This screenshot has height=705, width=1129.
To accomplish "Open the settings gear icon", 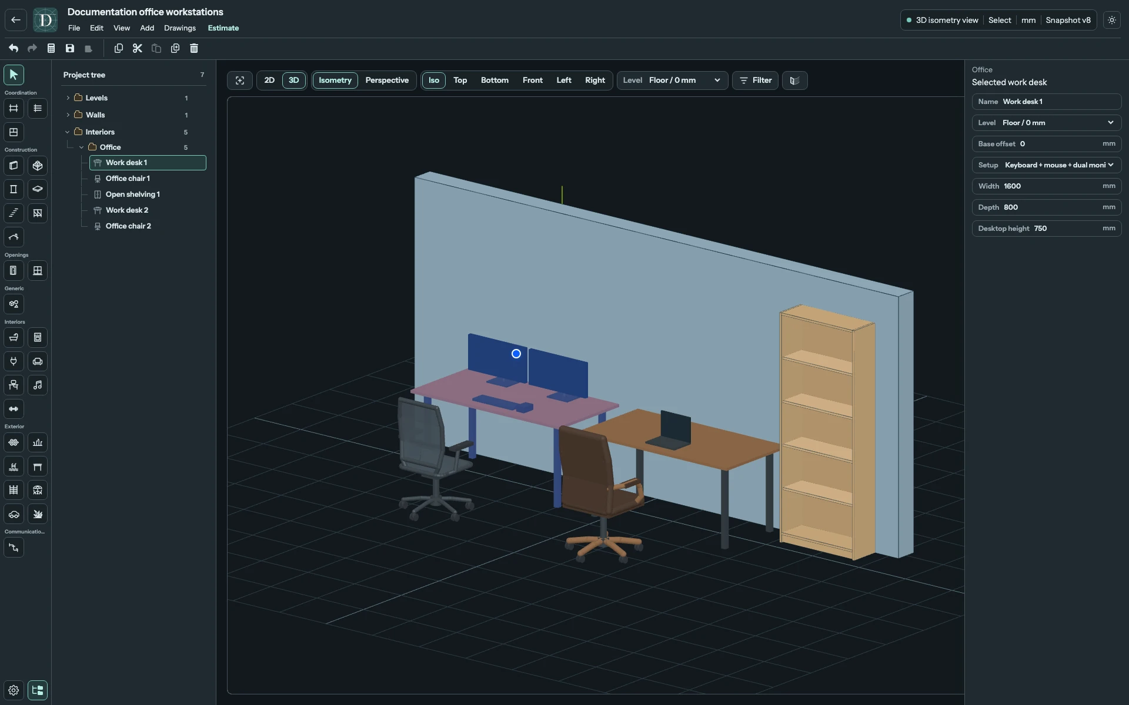I will point(14,690).
